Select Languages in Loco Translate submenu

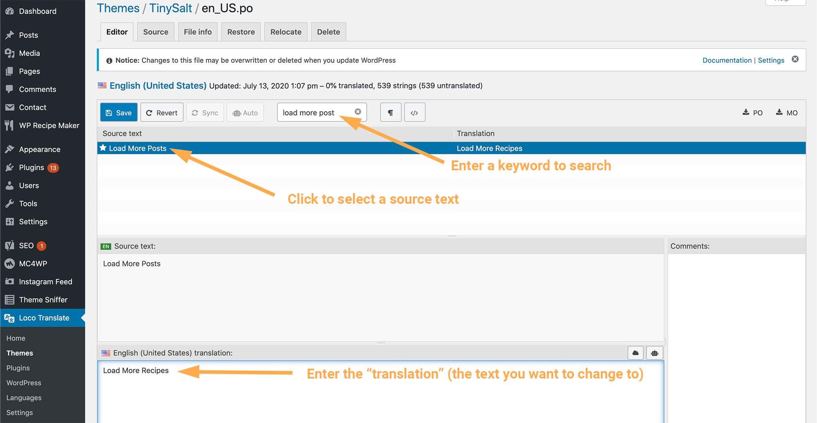tap(24, 398)
